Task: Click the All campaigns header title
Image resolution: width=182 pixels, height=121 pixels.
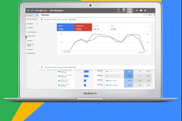Action: pos(57,10)
